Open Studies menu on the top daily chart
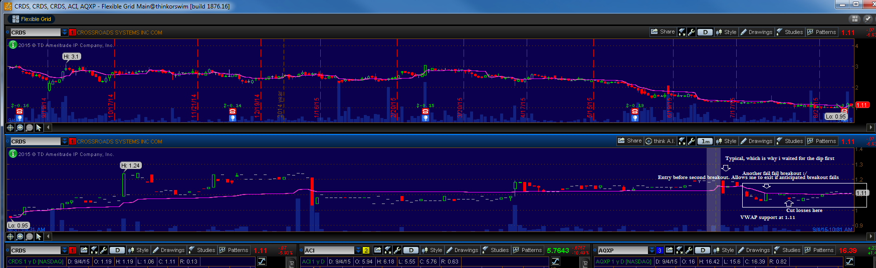Image resolution: width=876 pixels, height=268 pixels. point(789,32)
